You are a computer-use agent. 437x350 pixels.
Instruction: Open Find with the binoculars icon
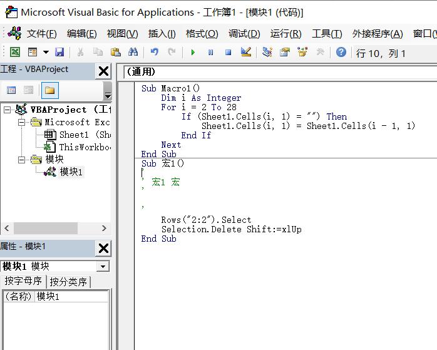pyautogui.click(x=133, y=52)
